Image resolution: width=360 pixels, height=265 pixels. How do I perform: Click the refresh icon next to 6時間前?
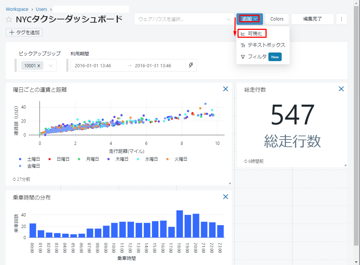246,161
